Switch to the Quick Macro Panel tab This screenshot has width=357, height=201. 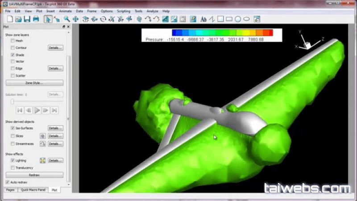[33, 190]
